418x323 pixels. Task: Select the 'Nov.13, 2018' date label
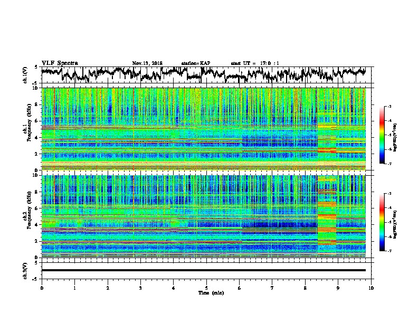147,63
